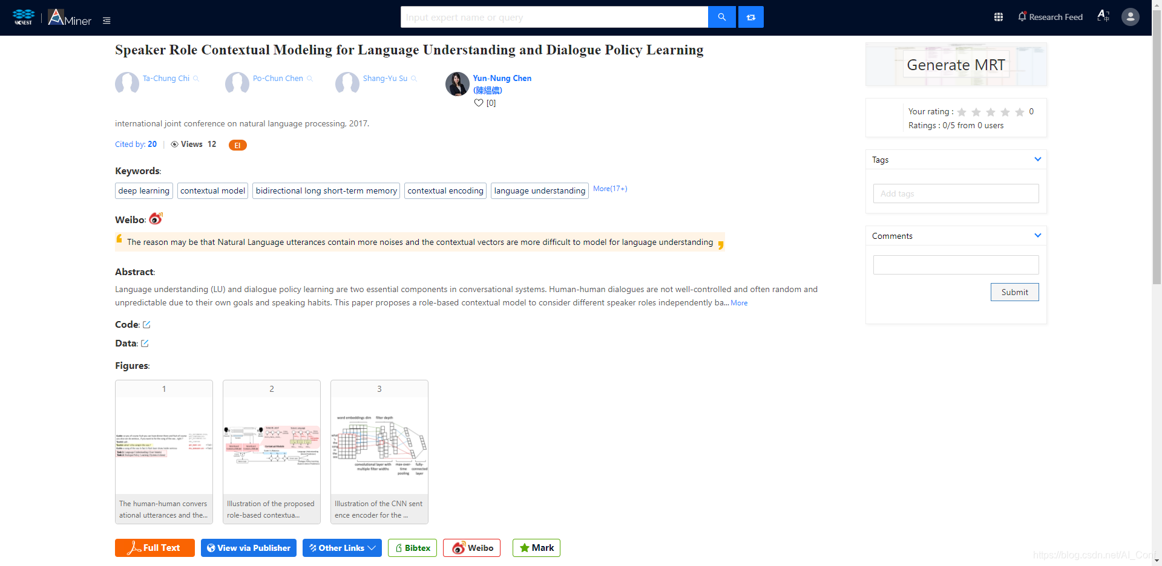This screenshot has height=566, width=1162.
Task: Focus the Comments text field
Action: 956,265
